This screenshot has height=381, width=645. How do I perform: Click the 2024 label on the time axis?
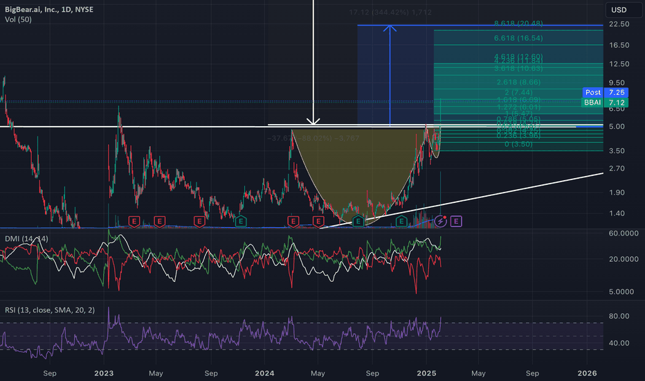[x=264, y=373]
